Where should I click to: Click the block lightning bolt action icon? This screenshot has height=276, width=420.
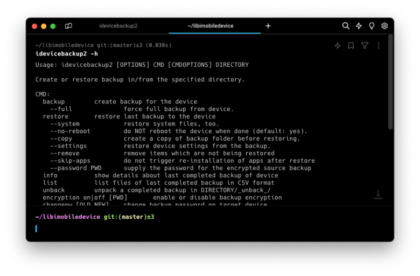(338, 46)
